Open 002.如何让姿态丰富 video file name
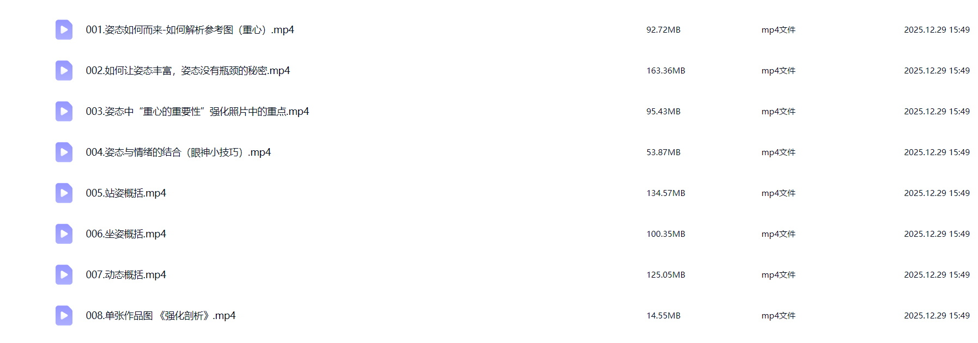 click(x=187, y=71)
